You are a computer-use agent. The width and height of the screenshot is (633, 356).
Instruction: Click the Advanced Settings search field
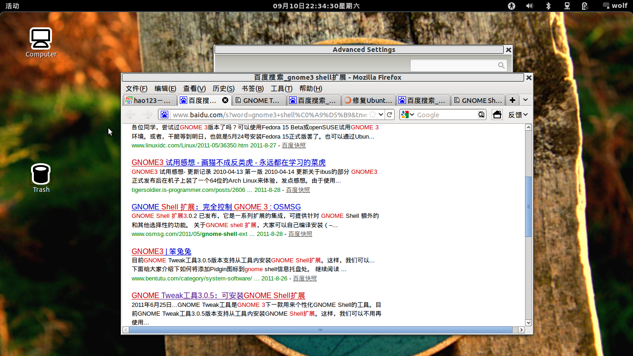click(454, 65)
